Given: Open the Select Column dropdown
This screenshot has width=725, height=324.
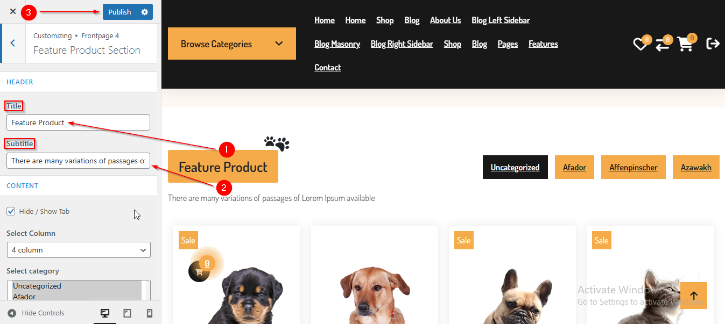Looking at the screenshot, I should tap(79, 250).
